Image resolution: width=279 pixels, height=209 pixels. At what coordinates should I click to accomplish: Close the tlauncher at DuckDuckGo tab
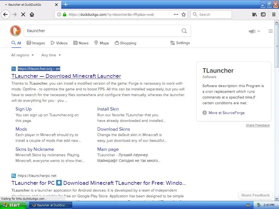tap(56, 5)
